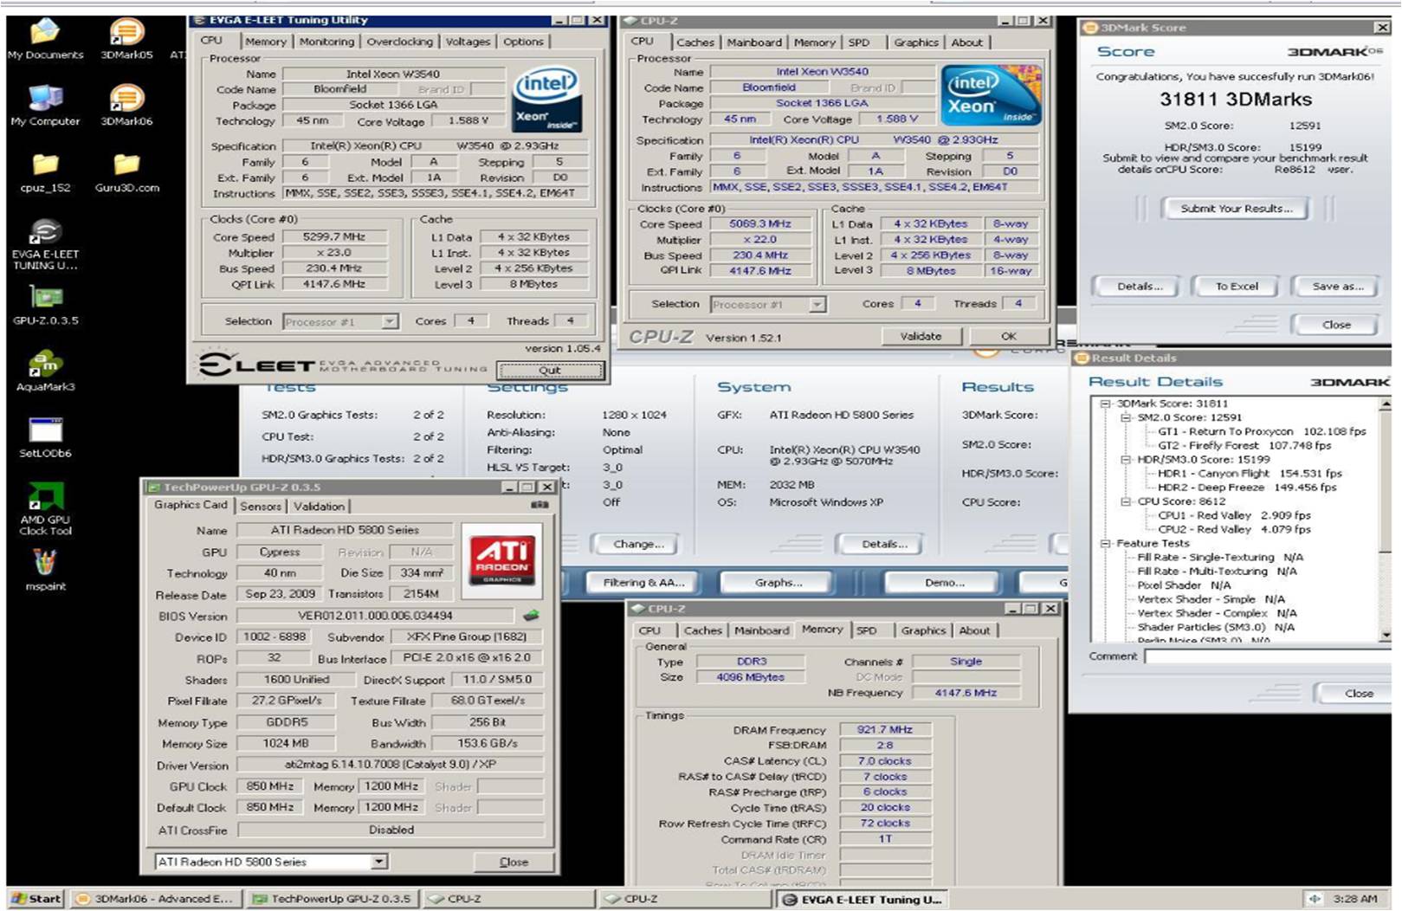
Task: Collapse the CPU Score: 8612 node
Action: tap(1126, 501)
